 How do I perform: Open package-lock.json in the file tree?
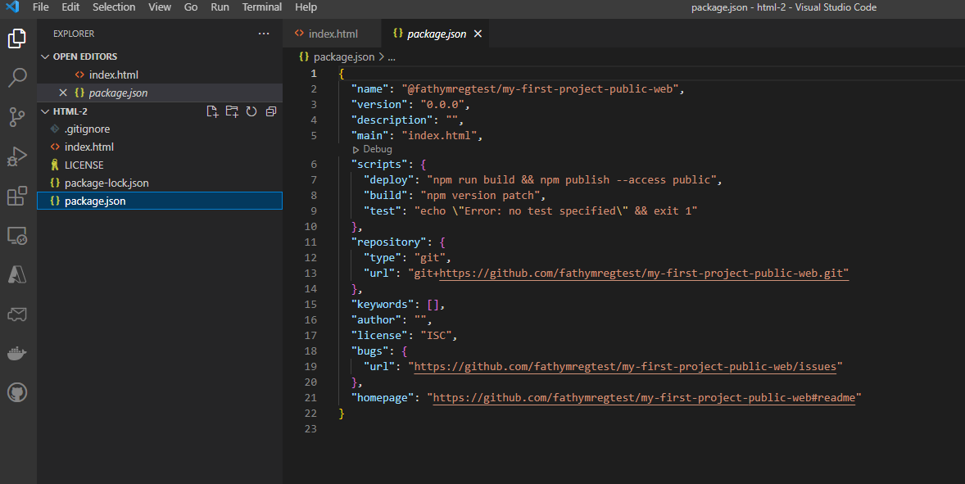(160, 183)
